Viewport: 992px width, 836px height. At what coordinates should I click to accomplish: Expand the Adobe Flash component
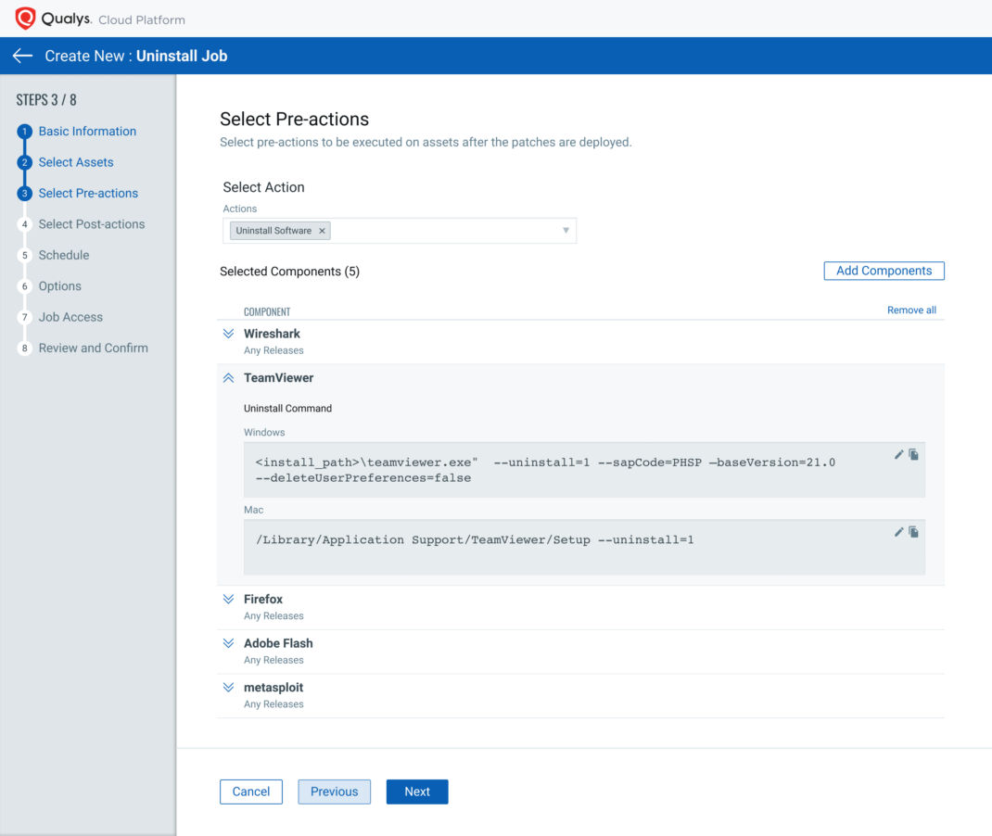tap(228, 643)
